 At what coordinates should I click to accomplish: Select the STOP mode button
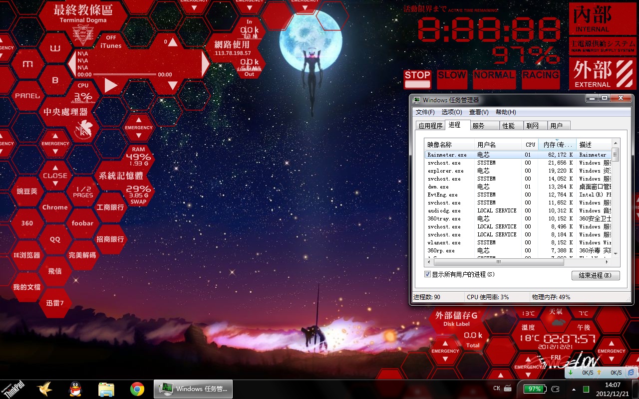pyautogui.click(x=417, y=80)
